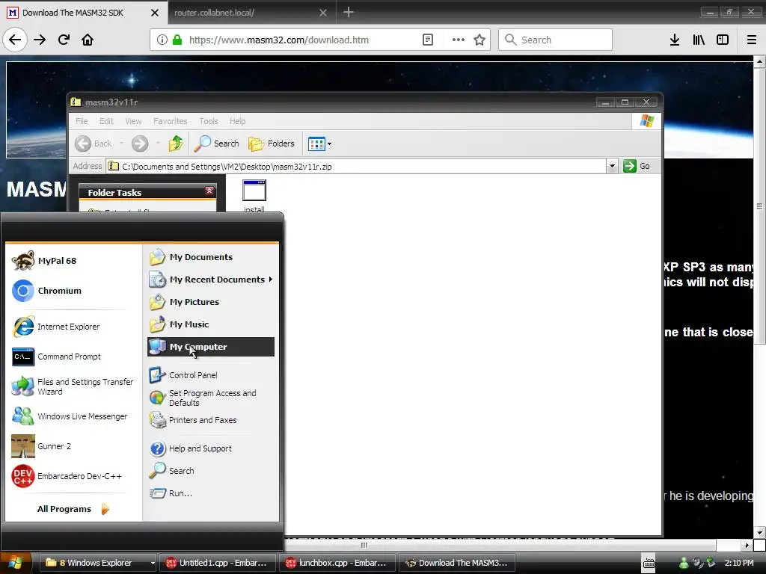Image resolution: width=766 pixels, height=574 pixels.
Task: Launch Windows Live Messenger
Action: (73, 416)
